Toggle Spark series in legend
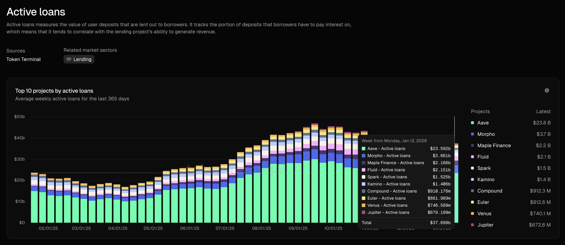 click(484, 168)
